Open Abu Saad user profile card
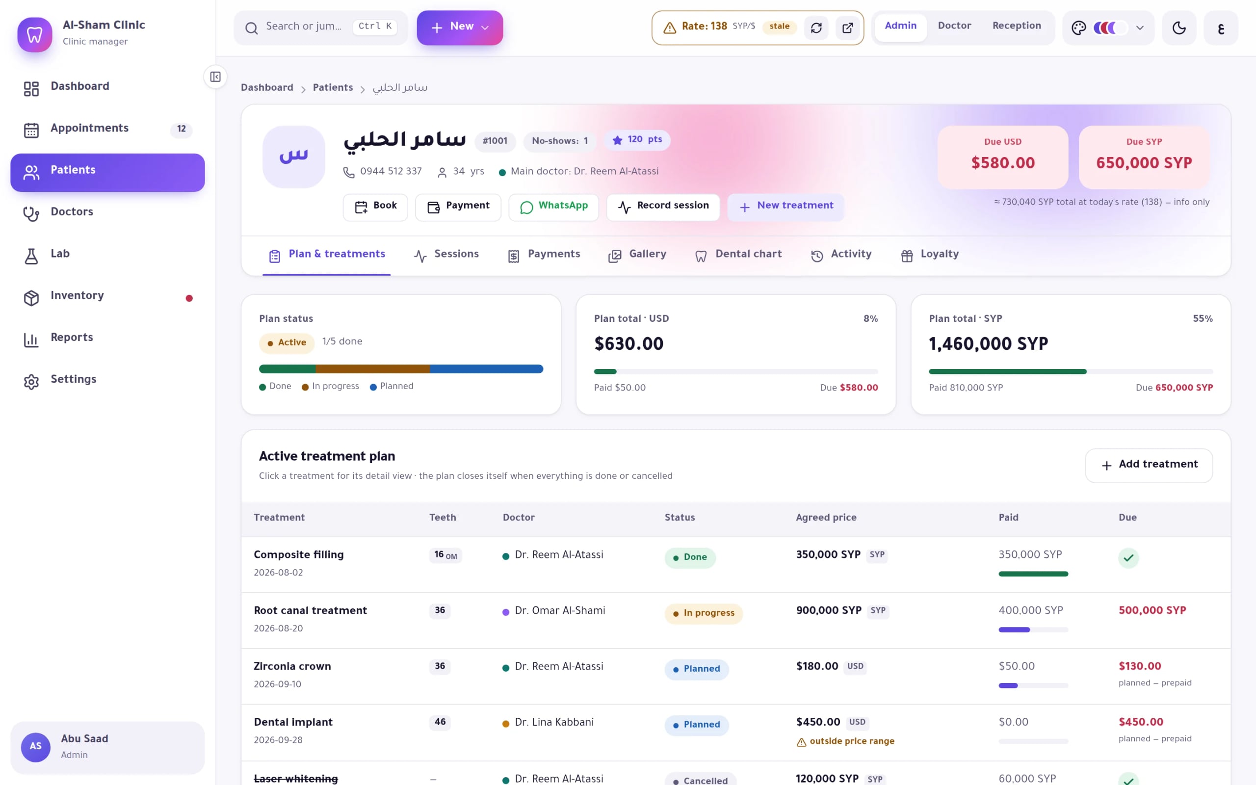The width and height of the screenshot is (1256, 785). [107, 747]
